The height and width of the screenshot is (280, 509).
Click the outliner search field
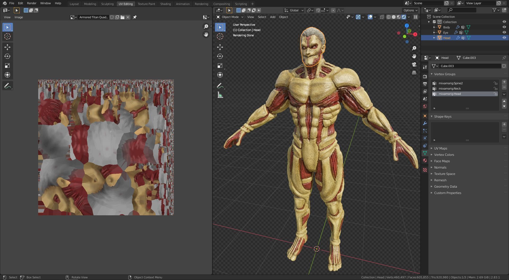tap(462, 10)
